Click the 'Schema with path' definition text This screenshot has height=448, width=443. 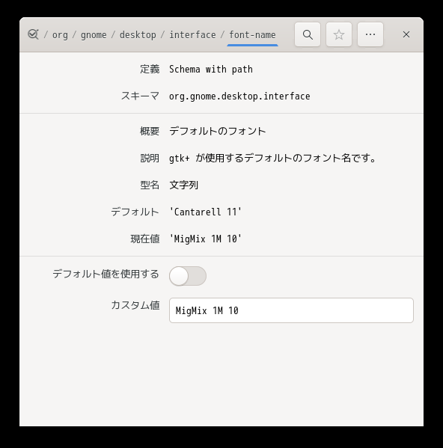(x=211, y=70)
